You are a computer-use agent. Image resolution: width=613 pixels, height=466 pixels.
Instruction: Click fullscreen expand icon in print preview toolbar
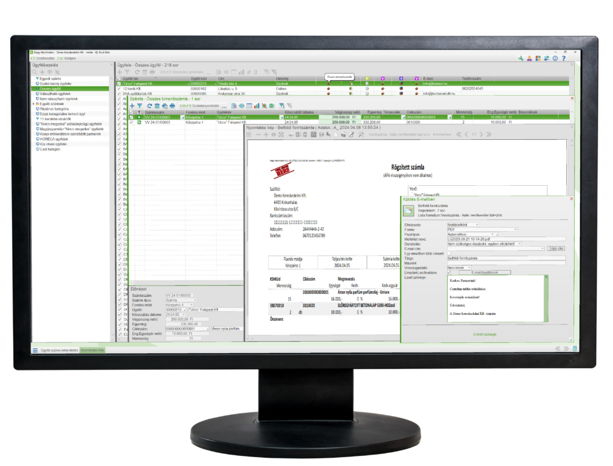(x=281, y=134)
